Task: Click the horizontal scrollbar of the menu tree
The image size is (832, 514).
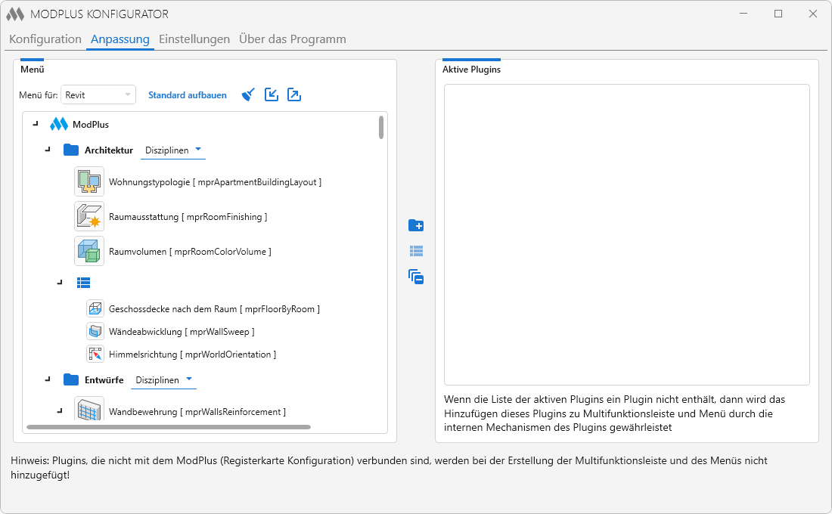Action: pos(168,427)
